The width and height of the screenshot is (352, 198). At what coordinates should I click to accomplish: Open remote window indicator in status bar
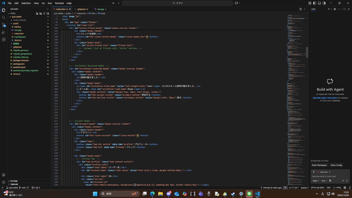[x=2, y=188]
